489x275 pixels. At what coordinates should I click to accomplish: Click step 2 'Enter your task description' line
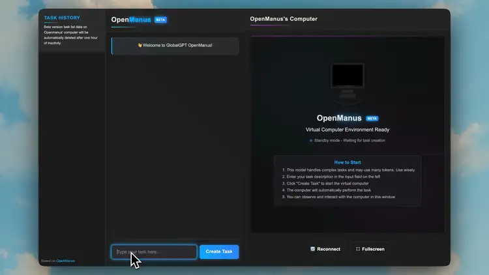tap(331, 177)
